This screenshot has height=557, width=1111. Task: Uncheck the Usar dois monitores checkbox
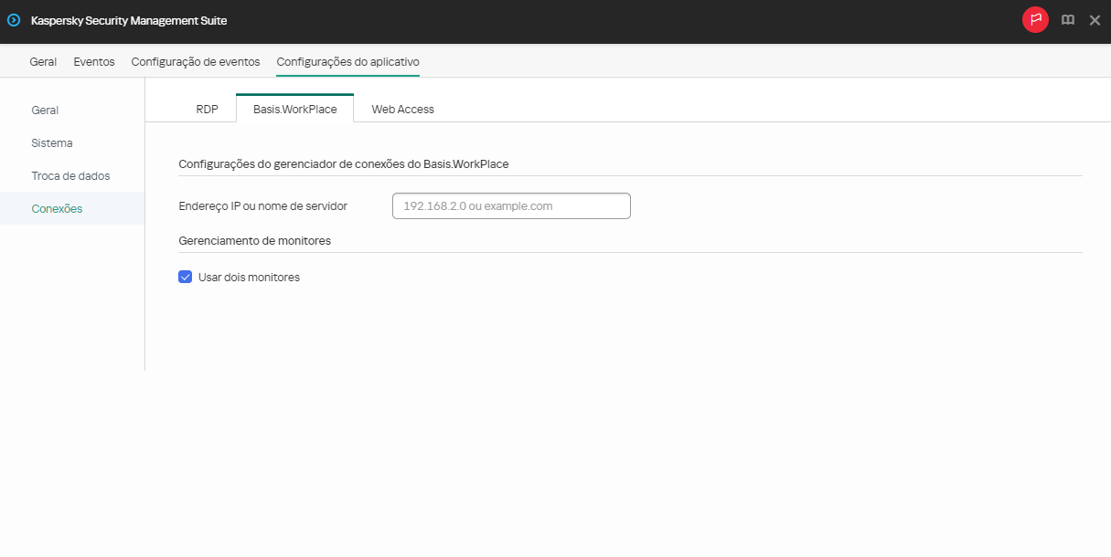(x=185, y=277)
